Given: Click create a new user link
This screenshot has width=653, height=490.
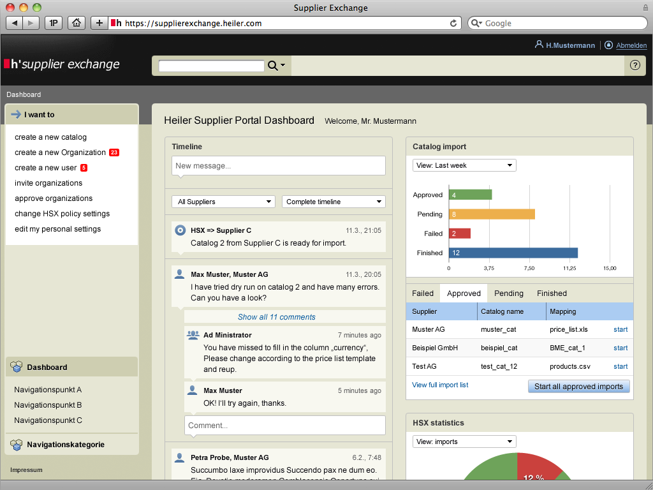Looking at the screenshot, I should 46,168.
